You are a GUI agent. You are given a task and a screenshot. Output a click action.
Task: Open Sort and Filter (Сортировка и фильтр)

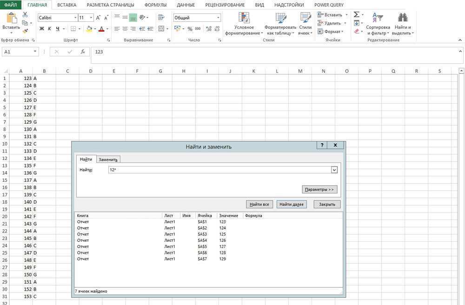tap(378, 24)
